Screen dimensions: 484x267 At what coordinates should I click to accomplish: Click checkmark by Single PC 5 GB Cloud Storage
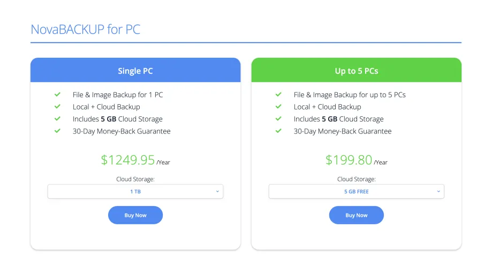57,119
